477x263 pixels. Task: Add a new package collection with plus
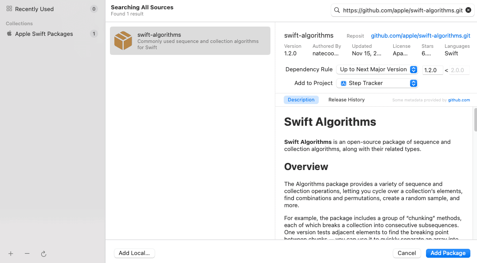pos(11,254)
